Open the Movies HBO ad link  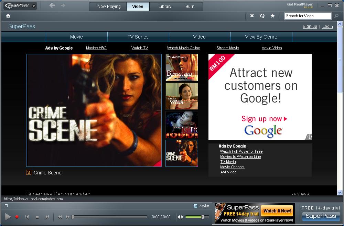click(96, 48)
